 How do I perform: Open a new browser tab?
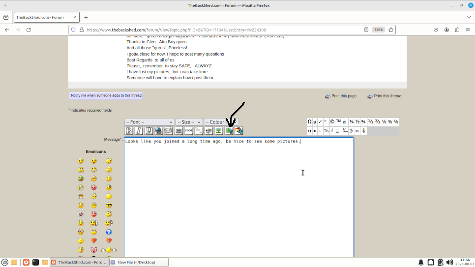tap(86, 17)
